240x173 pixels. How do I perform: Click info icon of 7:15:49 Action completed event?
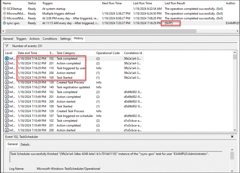(7, 97)
